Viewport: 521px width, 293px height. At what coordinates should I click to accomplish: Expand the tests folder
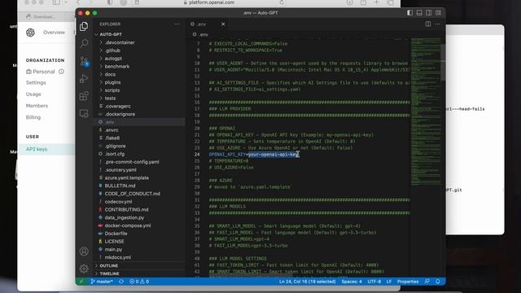110,98
